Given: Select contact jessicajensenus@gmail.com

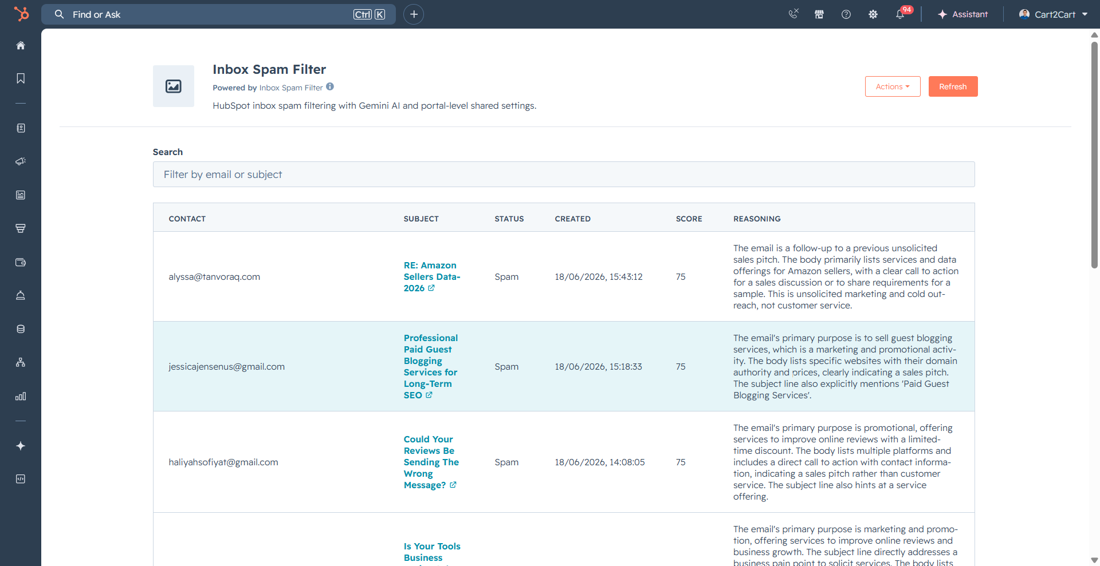Looking at the screenshot, I should click(x=226, y=367).
